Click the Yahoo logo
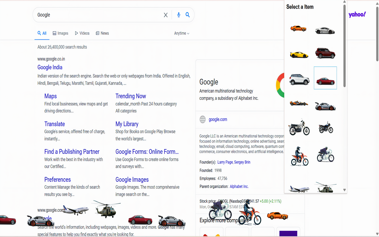379x237 pixels. (x=357, y=15)
